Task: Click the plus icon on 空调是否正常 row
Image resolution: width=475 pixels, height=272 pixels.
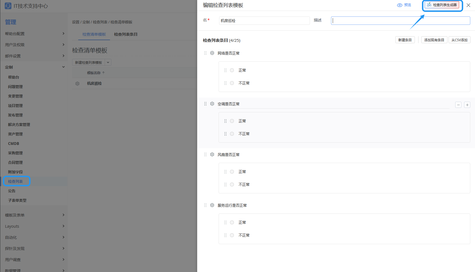Action: (467, 105)
